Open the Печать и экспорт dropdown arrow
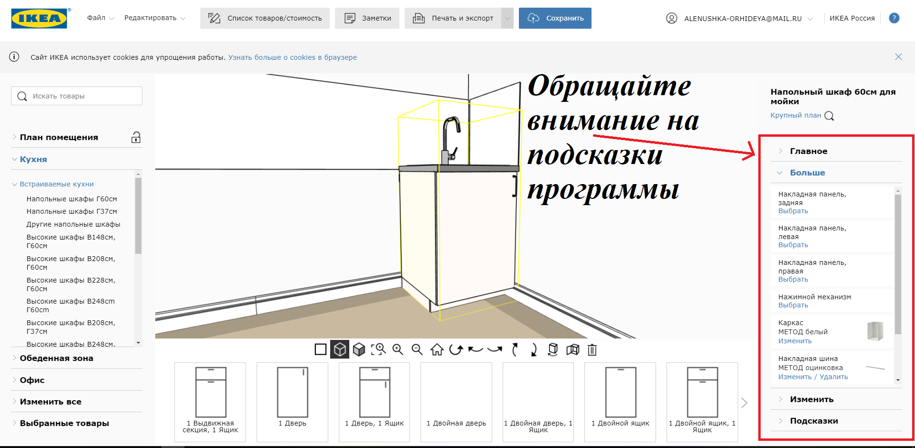915x448 pixels. click(x=507, y=18)
